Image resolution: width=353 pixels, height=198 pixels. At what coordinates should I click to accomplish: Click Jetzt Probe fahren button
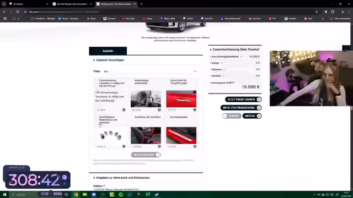pos(243,100)
